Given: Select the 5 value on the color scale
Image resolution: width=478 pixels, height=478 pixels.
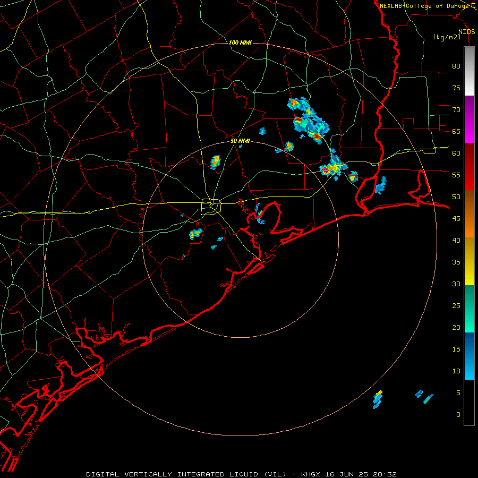Looking at the screenshot, I should click(x=458, y=392).
